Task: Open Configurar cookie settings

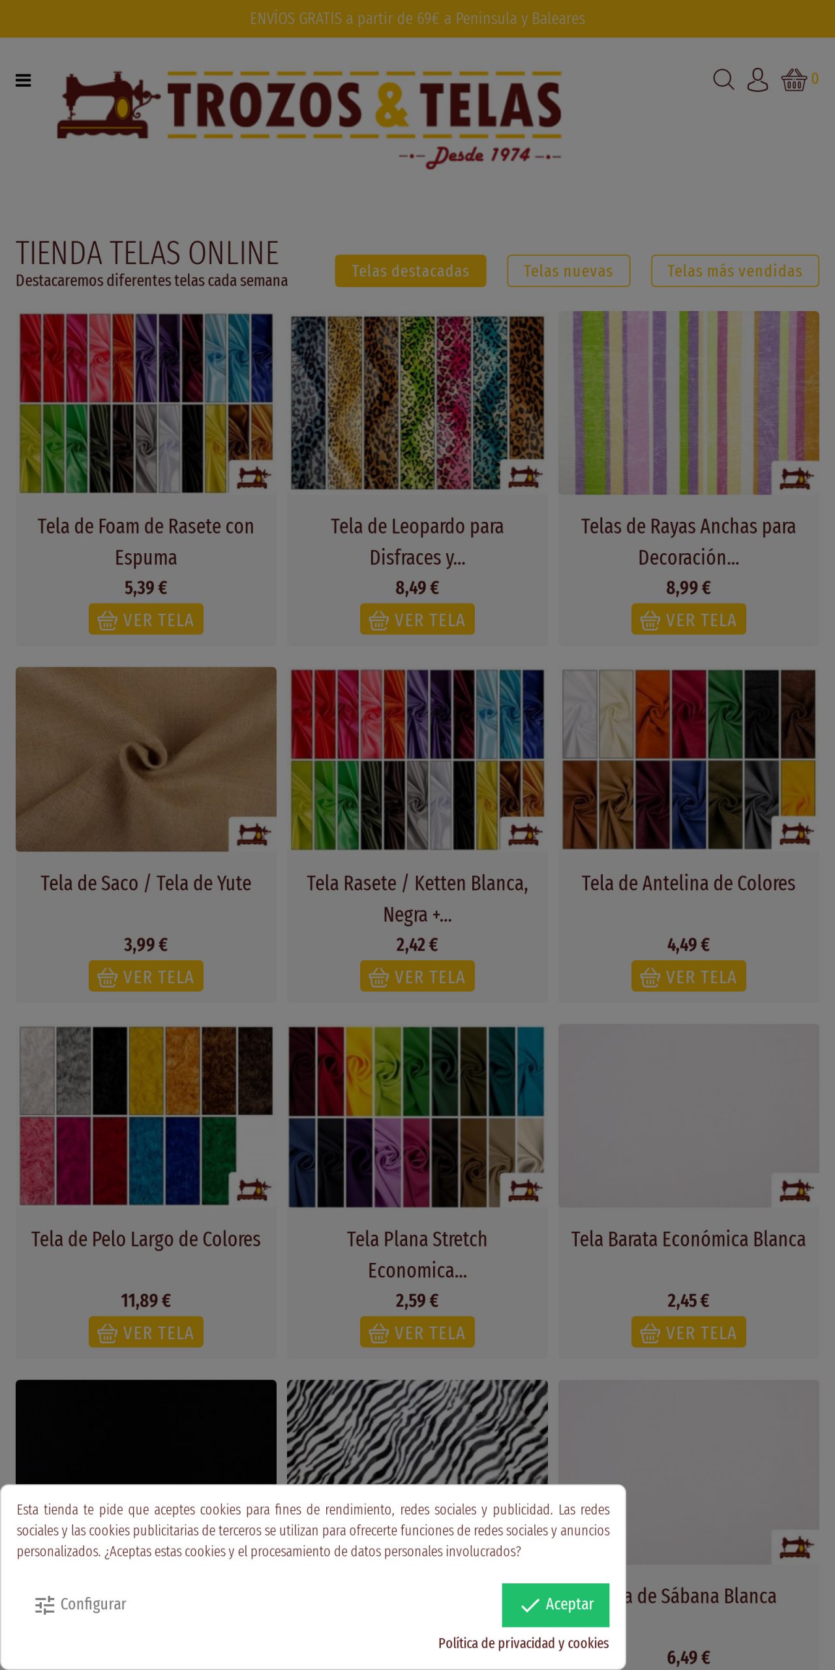Action: [x=81, y=1604]
